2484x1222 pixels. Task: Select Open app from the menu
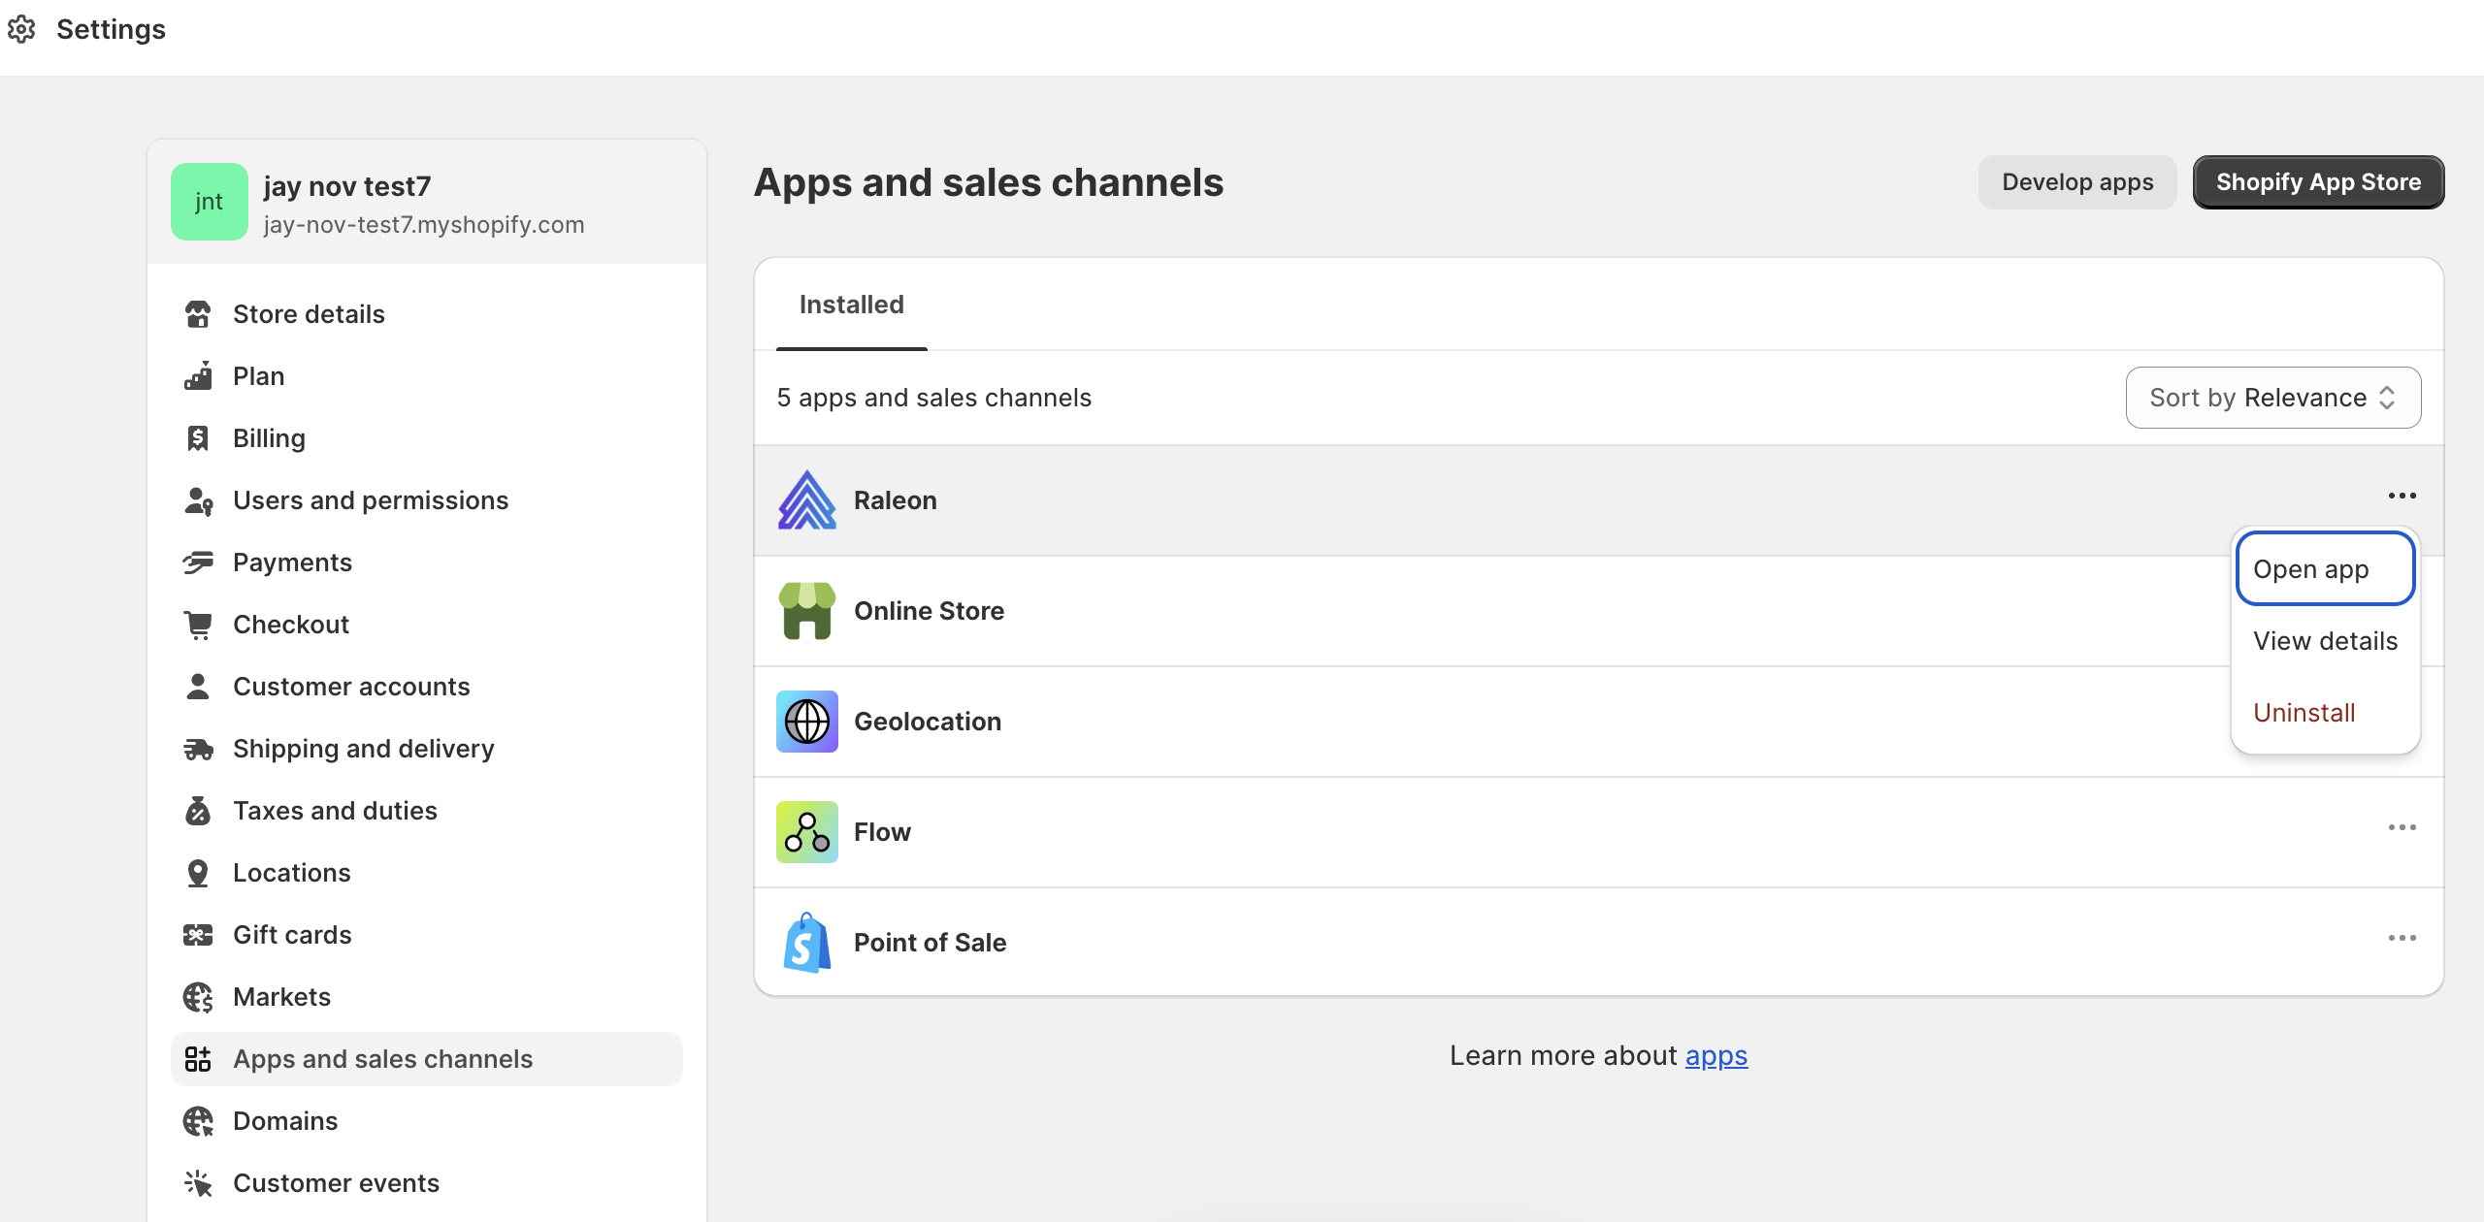click(2324, 569)
